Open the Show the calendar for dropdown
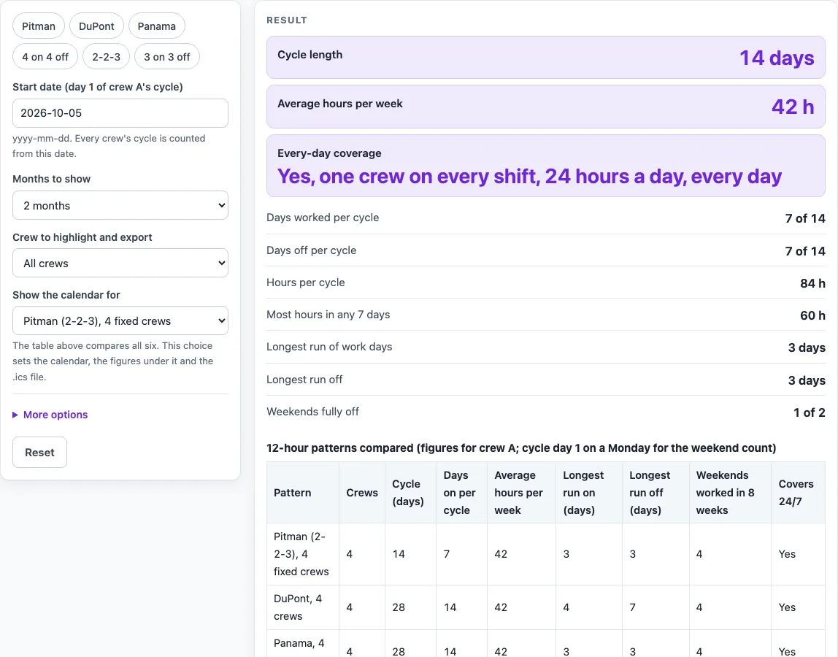The width and height of the screenshot is (838, 657). coord(120,320)
